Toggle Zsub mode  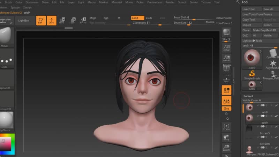(149, 18)
